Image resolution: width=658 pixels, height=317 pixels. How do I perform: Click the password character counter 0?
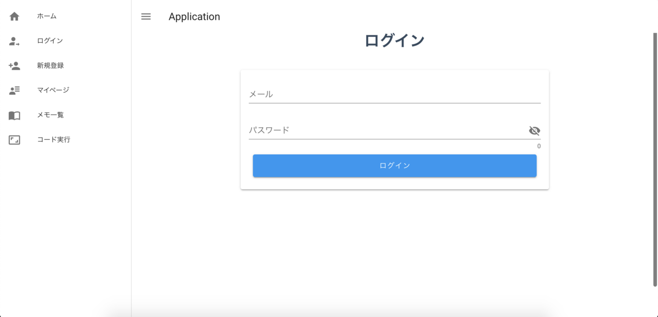coord(538,146)
